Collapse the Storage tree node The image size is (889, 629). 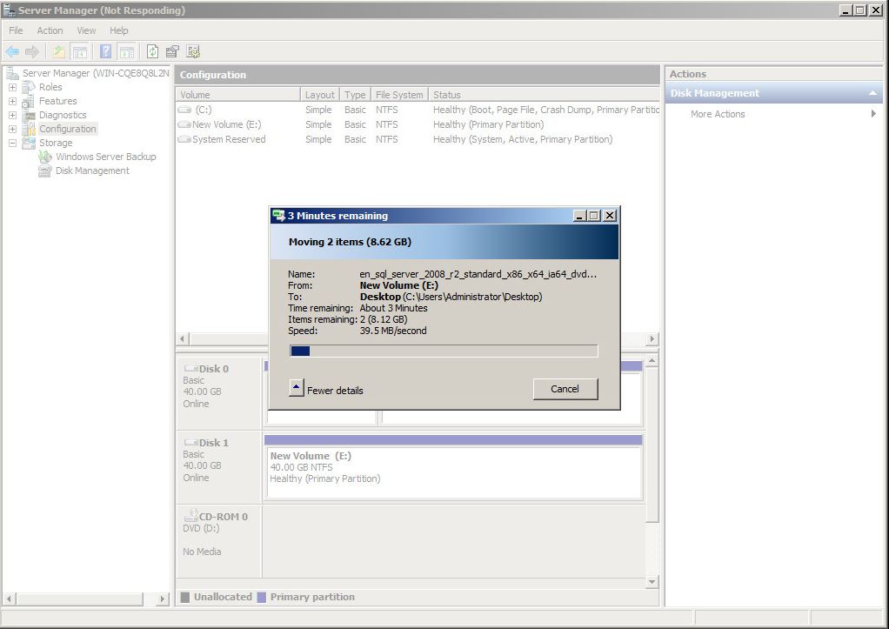(12, 143)
